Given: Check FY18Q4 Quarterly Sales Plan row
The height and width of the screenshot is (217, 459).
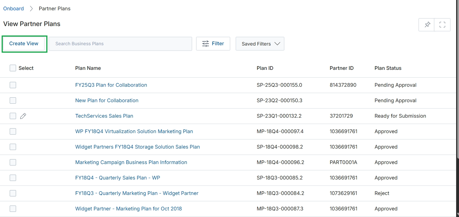Looking at the screenshot, I should [x=13, y=178].
